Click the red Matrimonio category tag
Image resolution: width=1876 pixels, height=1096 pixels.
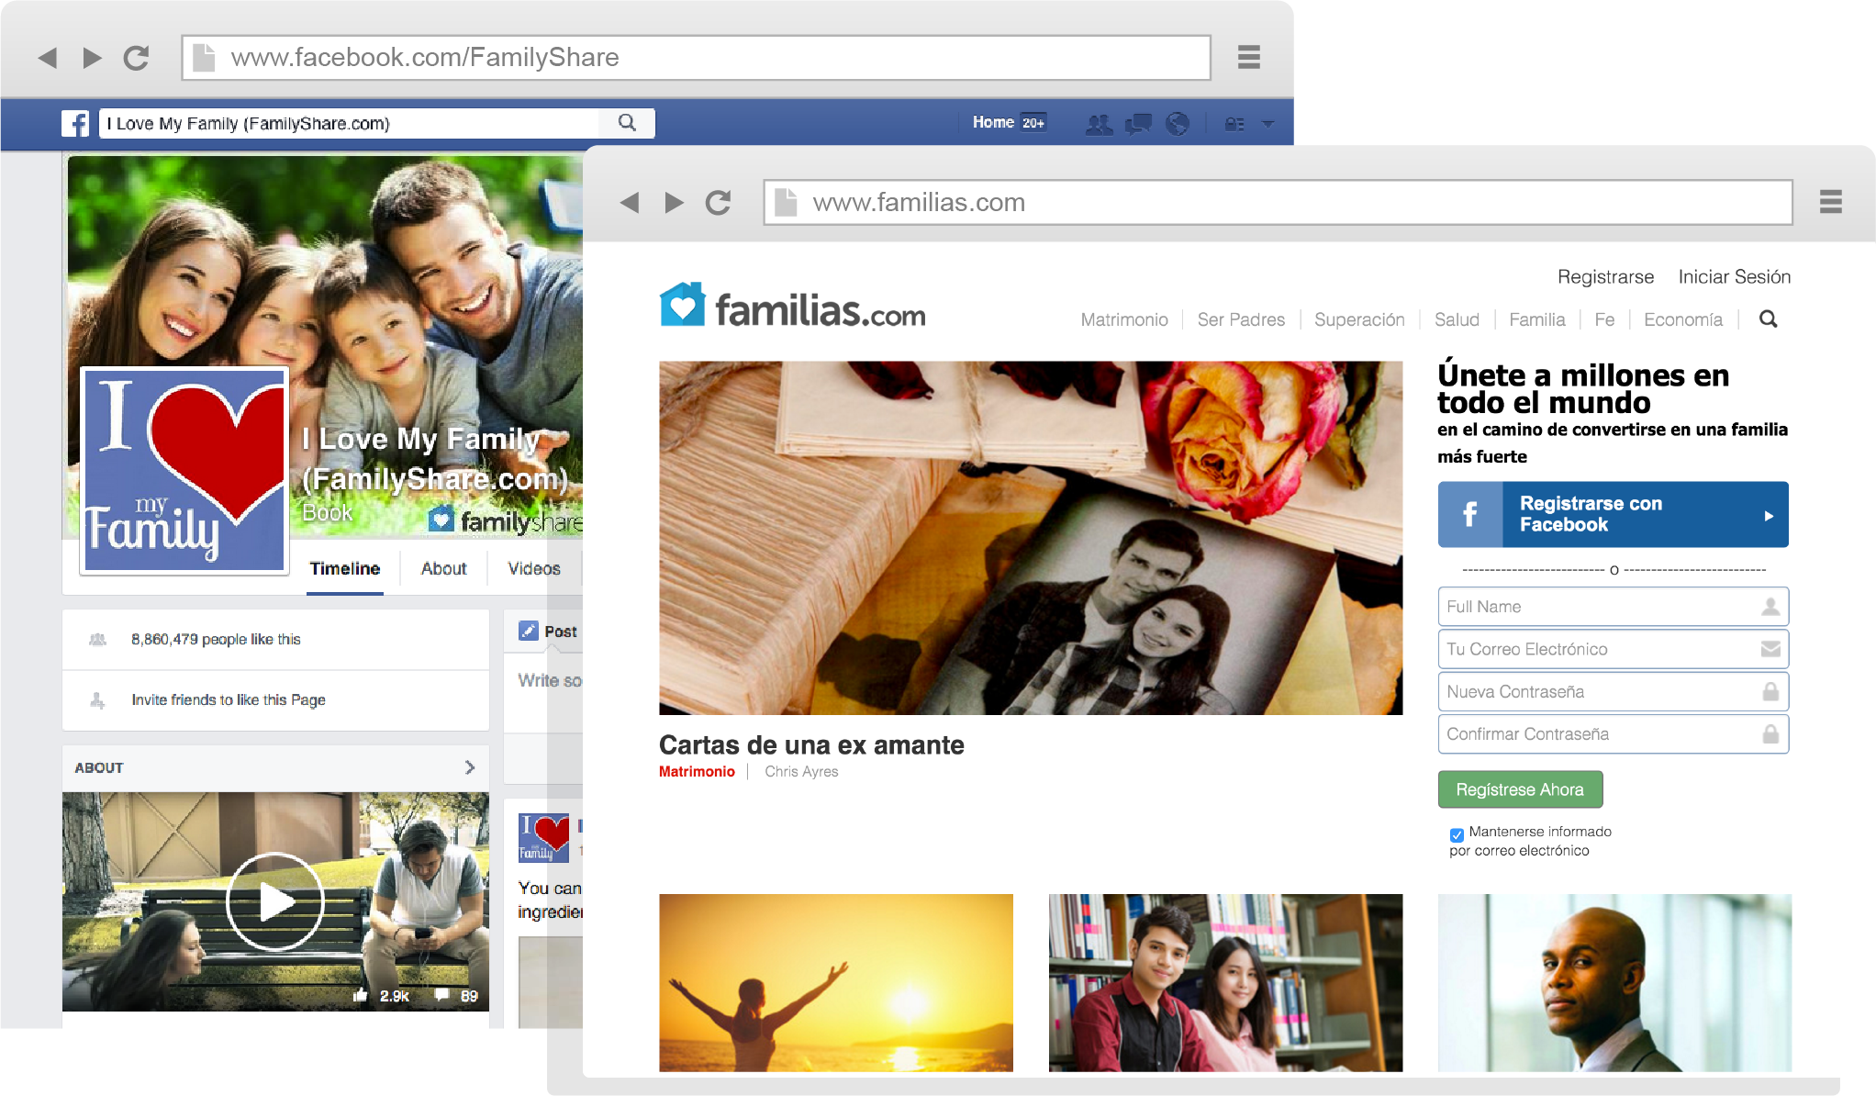(697, 772)
